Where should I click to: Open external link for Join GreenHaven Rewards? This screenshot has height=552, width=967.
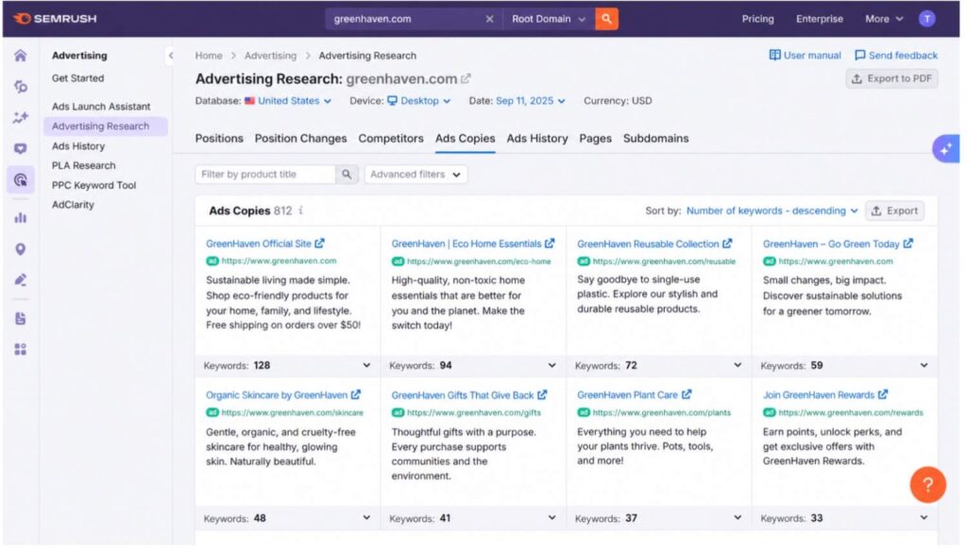[x=883, y=394]
